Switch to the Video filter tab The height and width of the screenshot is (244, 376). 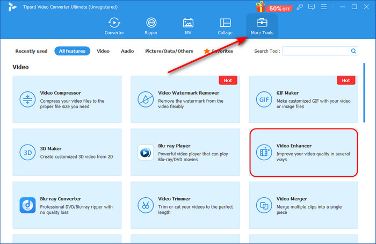coord(103,51)
